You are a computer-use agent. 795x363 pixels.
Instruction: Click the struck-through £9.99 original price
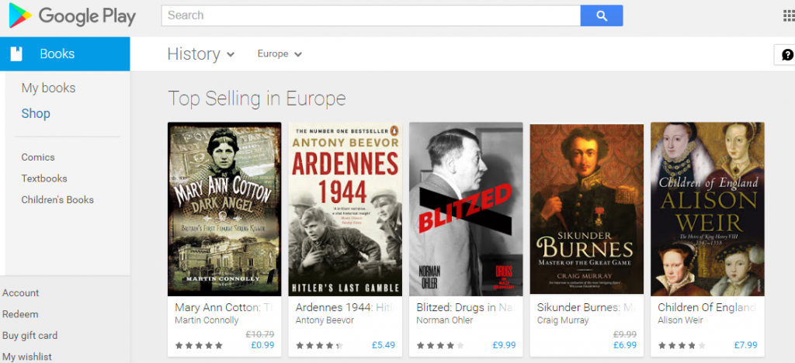(x=625, y=334)
